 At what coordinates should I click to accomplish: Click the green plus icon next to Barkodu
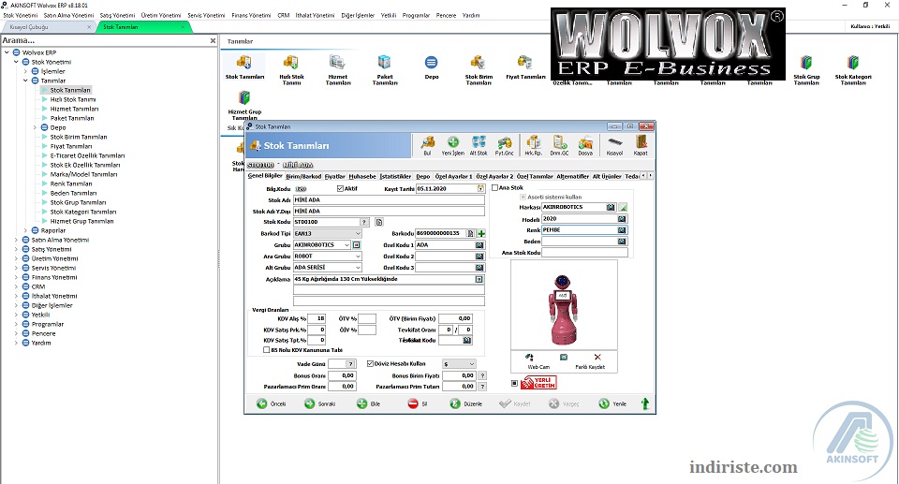[481, 233]
